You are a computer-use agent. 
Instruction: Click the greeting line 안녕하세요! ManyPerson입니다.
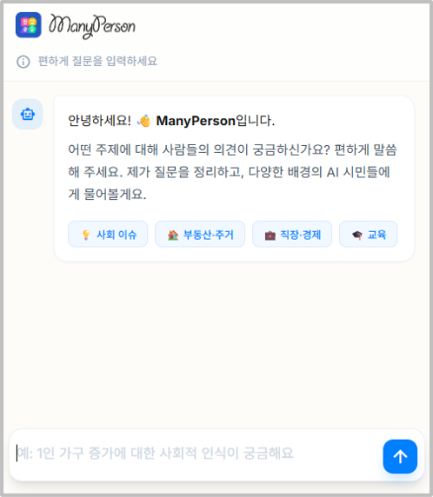[x=171, y=121]
